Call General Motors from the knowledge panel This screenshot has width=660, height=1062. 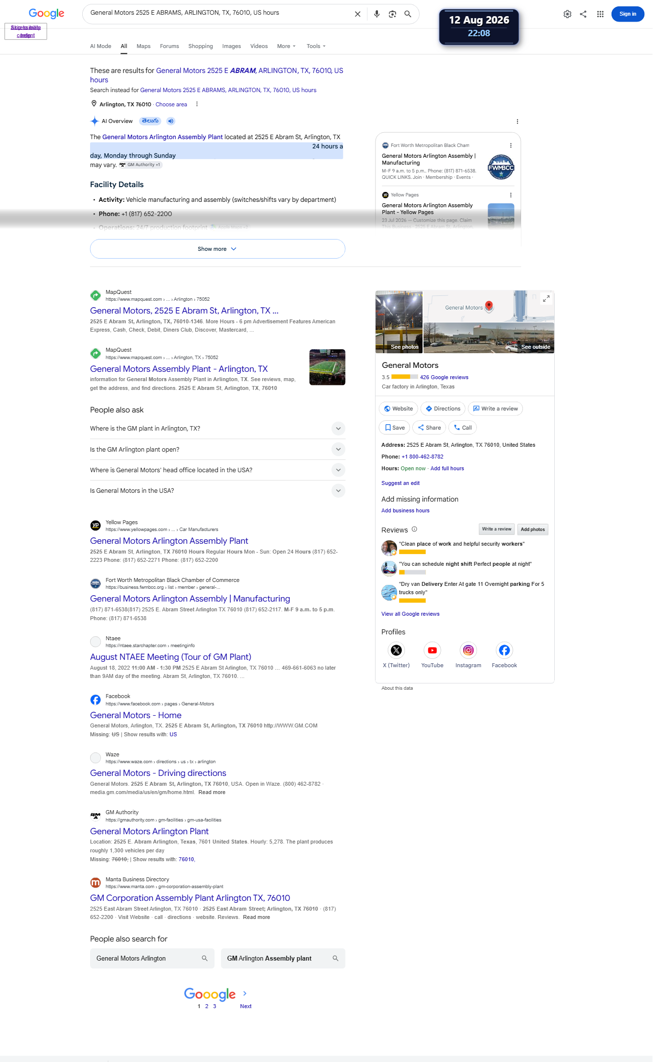click(x=462, y=428)
